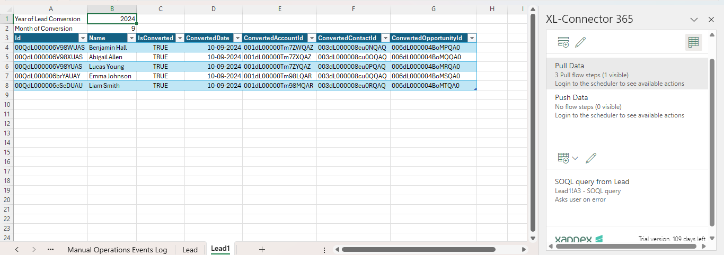Close the XL-Connector 365 pane
The image size is (724, 255).
(x=711, y=20)
